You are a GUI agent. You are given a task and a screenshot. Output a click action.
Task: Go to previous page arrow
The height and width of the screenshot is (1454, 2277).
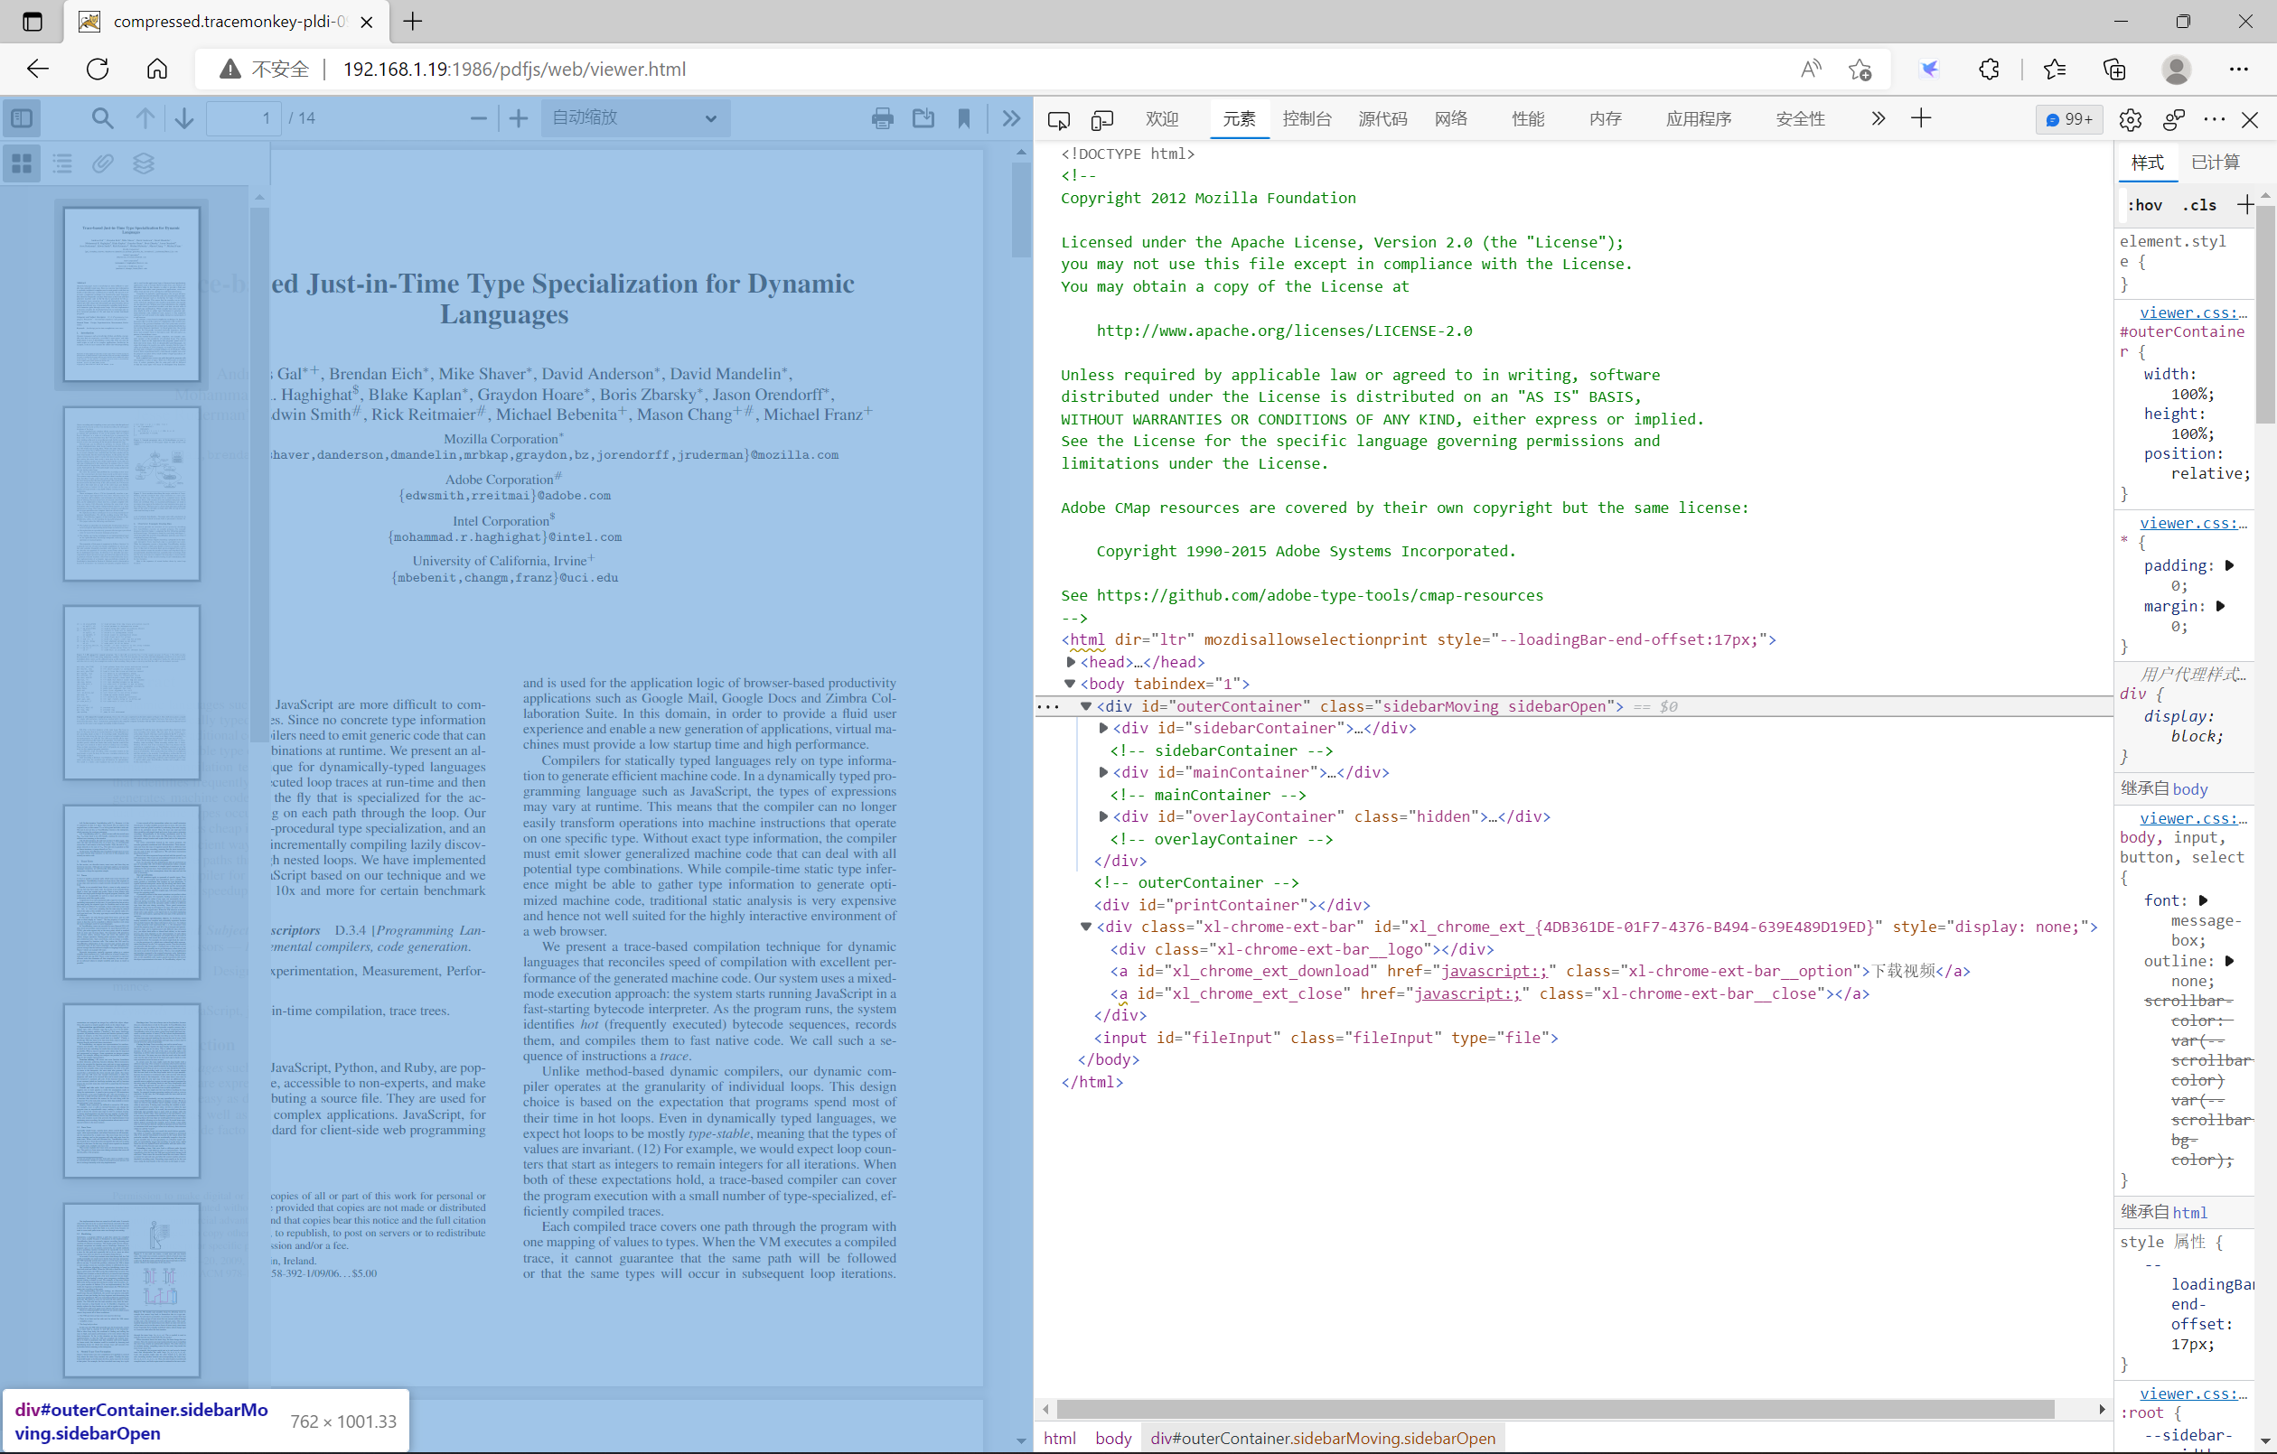click(145, 118)
